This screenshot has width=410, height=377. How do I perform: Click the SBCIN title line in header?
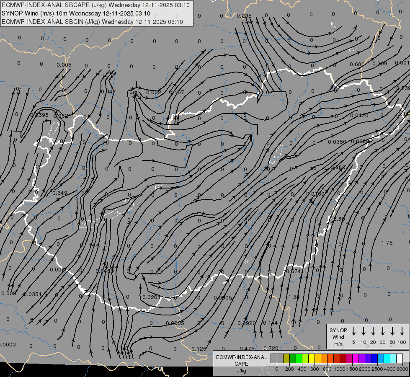click(92, 22)
